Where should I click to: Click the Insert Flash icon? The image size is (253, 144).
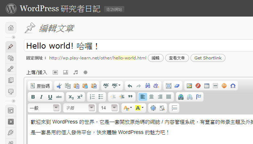198,86
